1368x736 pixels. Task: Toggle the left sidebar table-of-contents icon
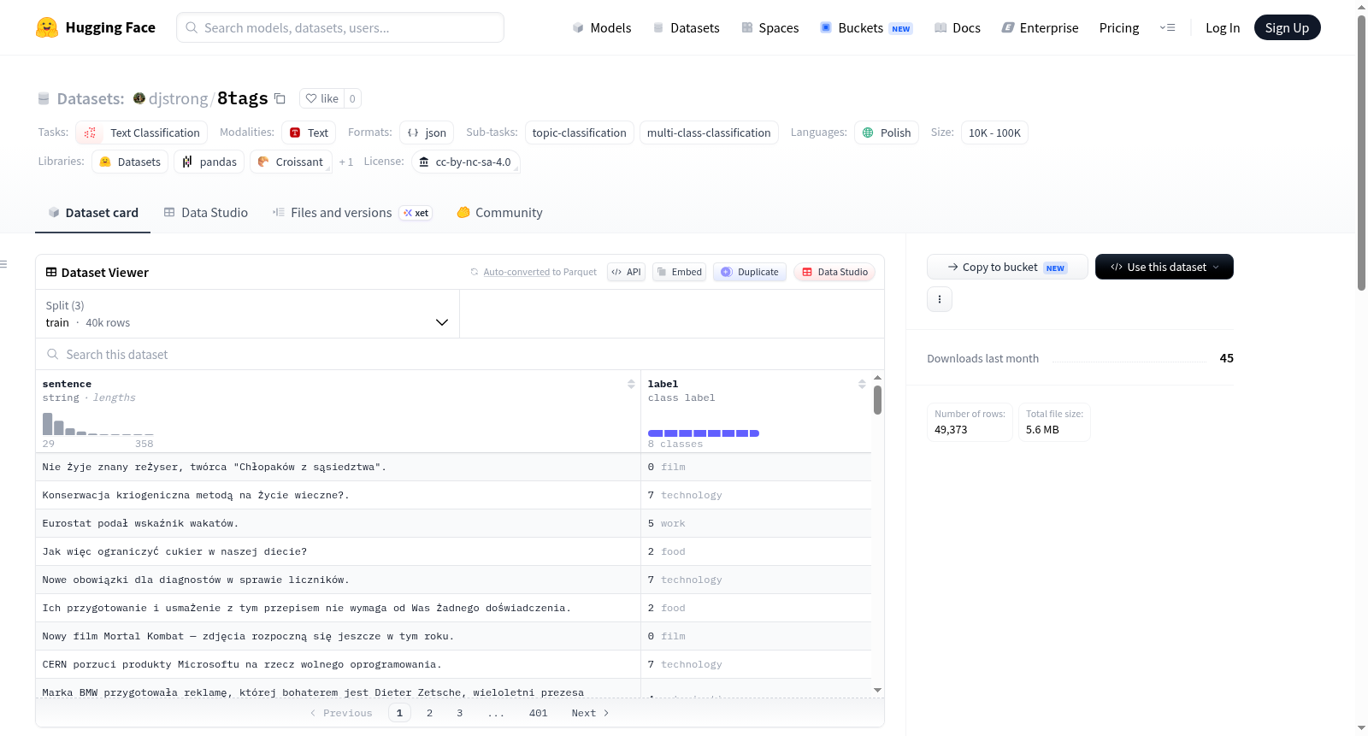pos(3,264)
